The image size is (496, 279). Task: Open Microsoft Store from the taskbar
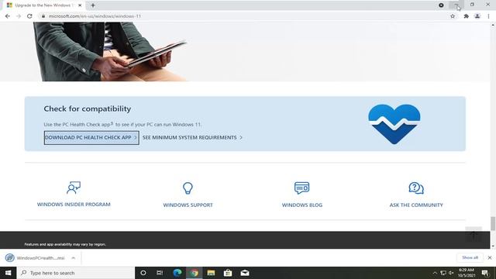pos(228,273)
